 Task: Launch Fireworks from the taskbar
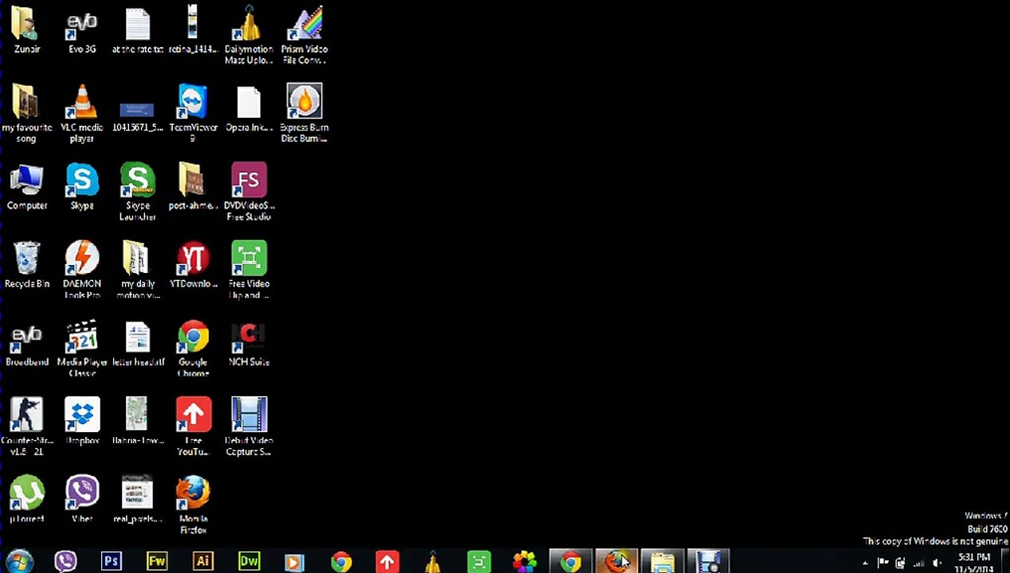point(157,562)
